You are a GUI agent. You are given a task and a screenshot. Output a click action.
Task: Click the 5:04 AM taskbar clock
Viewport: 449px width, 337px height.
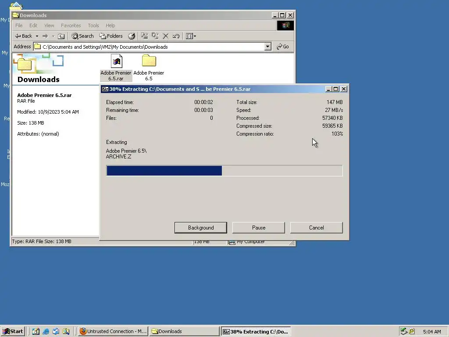[x=432, y=332]
